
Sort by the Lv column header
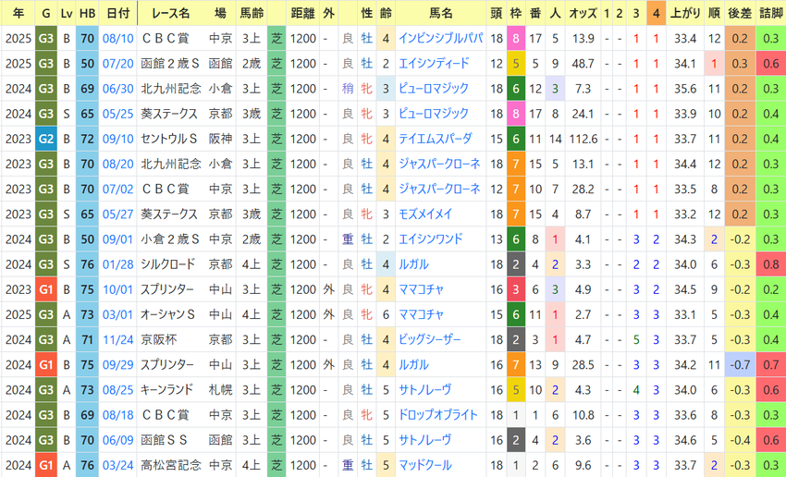67,13
